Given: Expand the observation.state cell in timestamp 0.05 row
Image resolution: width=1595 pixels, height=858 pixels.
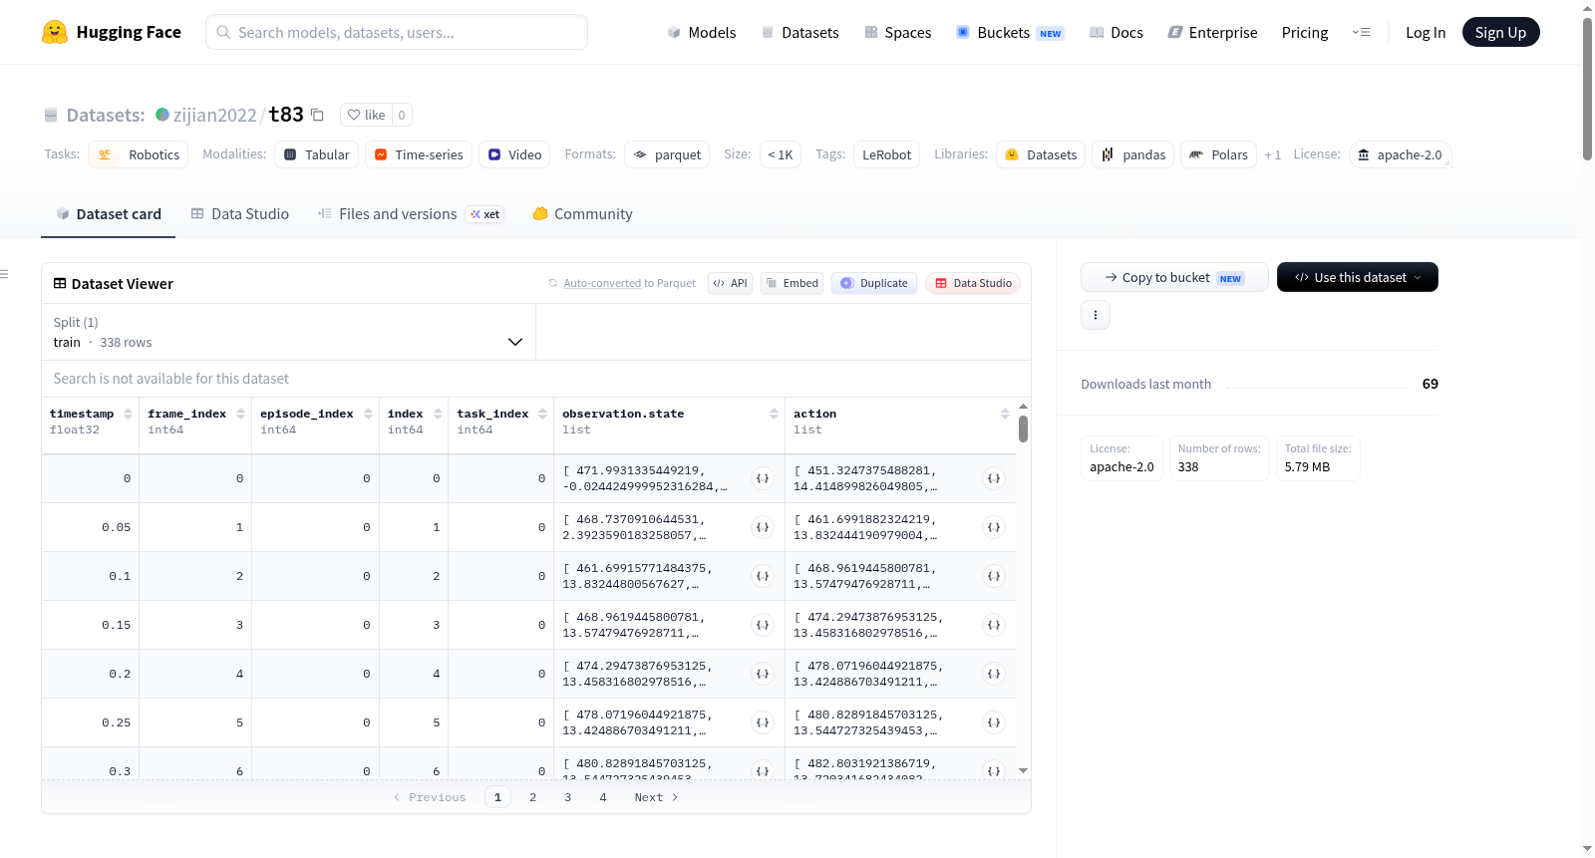Looking at the screenshot, I should click(763, 527).
